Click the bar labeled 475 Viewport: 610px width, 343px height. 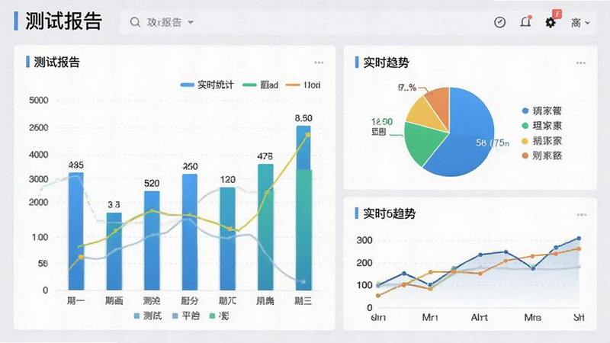265,227
